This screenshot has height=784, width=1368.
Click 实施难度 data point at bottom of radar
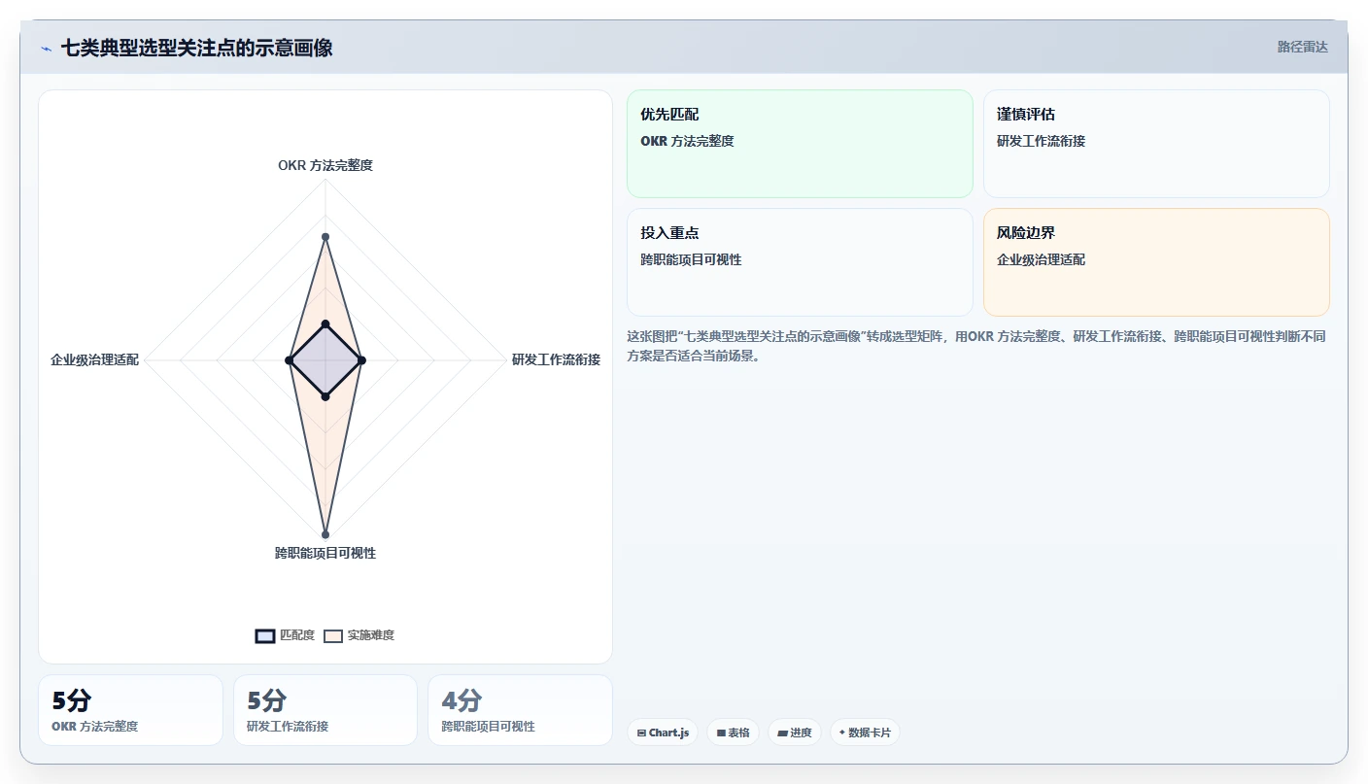325,534
